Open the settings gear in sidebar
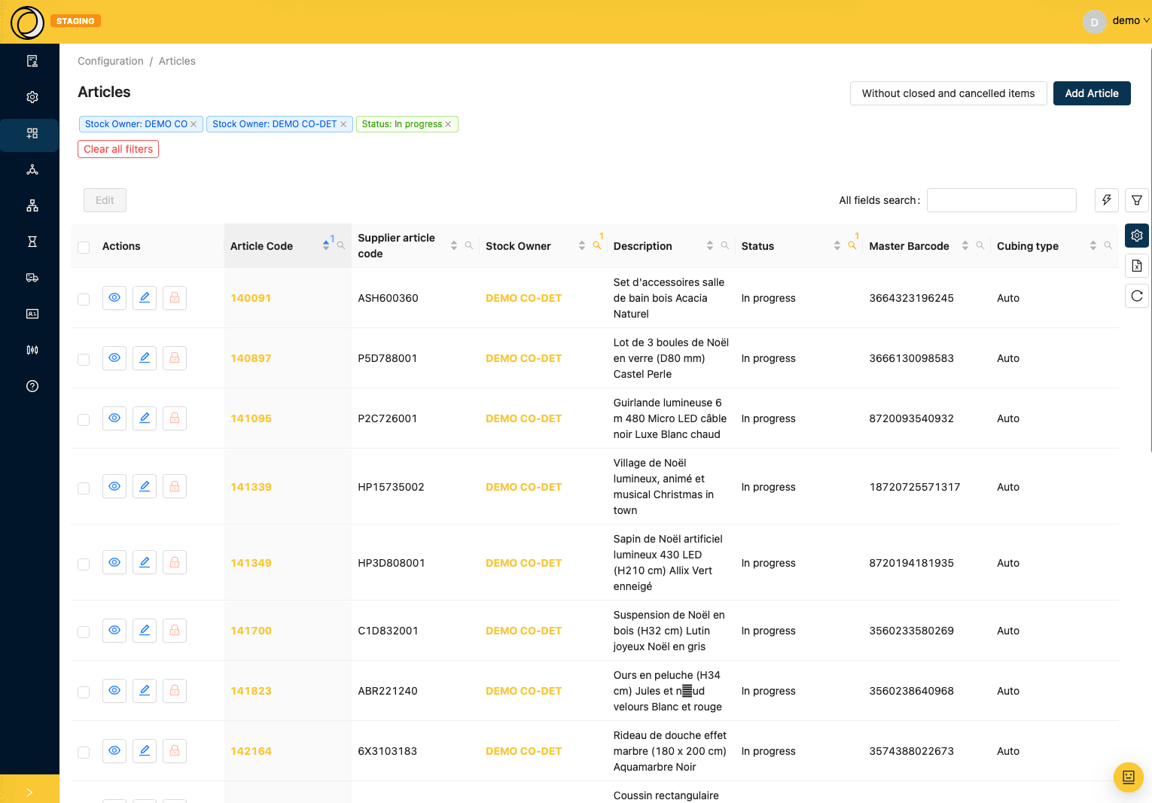The image size is (1152, 803). click(32, 97)
